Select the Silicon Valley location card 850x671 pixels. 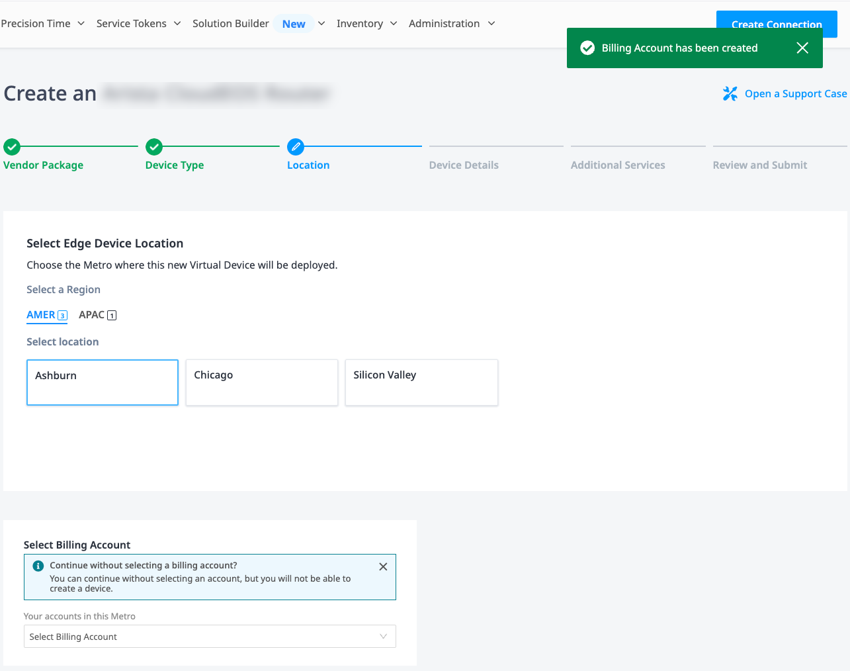(x=421, y=382)
